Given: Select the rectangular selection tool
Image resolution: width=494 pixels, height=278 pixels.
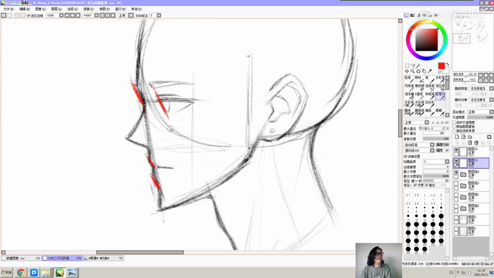Looking at the screenshot, I should pos(407,66).
